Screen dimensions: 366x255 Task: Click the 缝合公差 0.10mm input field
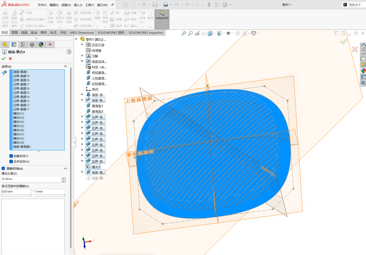tap(31, 179)
